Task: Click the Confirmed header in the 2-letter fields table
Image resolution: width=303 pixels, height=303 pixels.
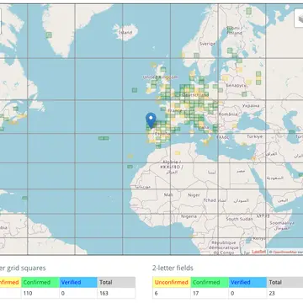Action: click(x=210, y=282)
